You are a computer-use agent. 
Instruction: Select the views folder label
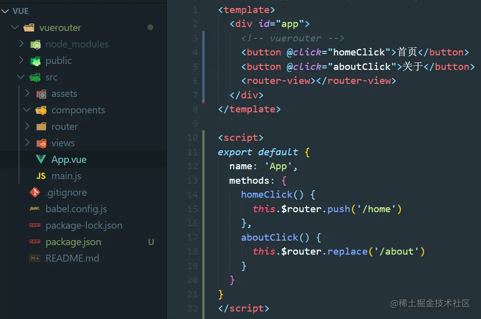pyautogui.click(x=63, y=143)
